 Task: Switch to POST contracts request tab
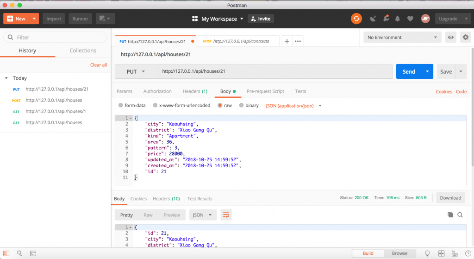pos(239,41)
